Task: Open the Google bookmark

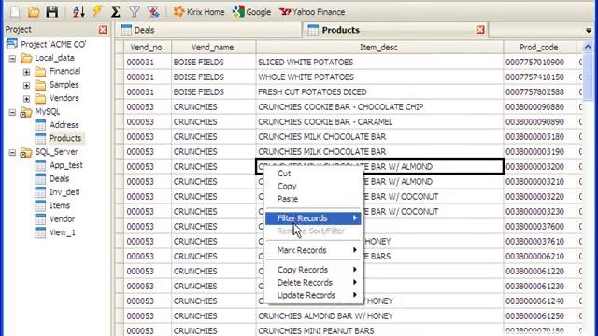Action: point(251,12)
